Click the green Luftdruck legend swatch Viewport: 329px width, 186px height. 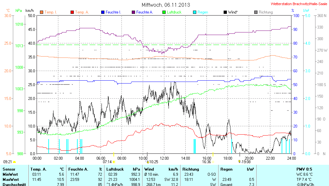coord(164,12)
